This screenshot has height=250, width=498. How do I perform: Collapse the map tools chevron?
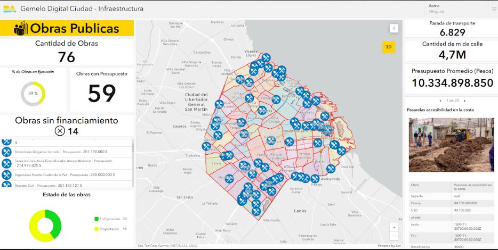coord(393,28)
